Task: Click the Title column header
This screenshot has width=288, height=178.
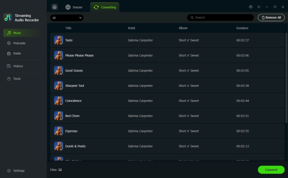Action: coord(68,28)
